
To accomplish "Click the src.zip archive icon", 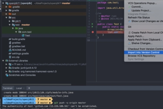I will (10, 57).
